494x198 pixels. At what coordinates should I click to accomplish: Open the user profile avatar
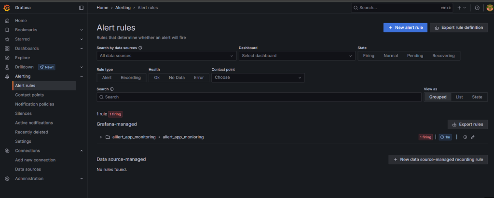[490, 8]
